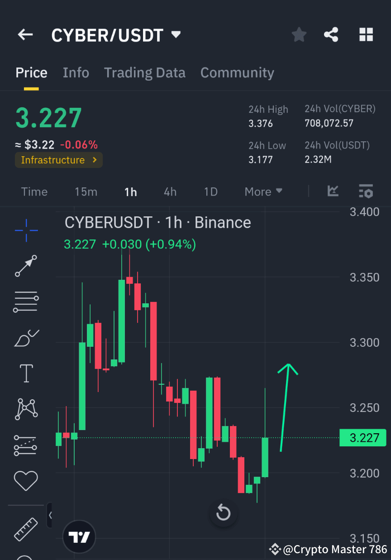Expand the Infrastructure category tag

(58, 160)
